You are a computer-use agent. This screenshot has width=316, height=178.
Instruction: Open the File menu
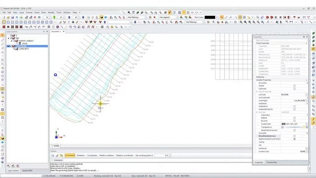coord(4,12)
